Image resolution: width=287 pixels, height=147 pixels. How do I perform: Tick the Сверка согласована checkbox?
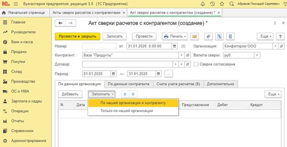coord(196,64)
